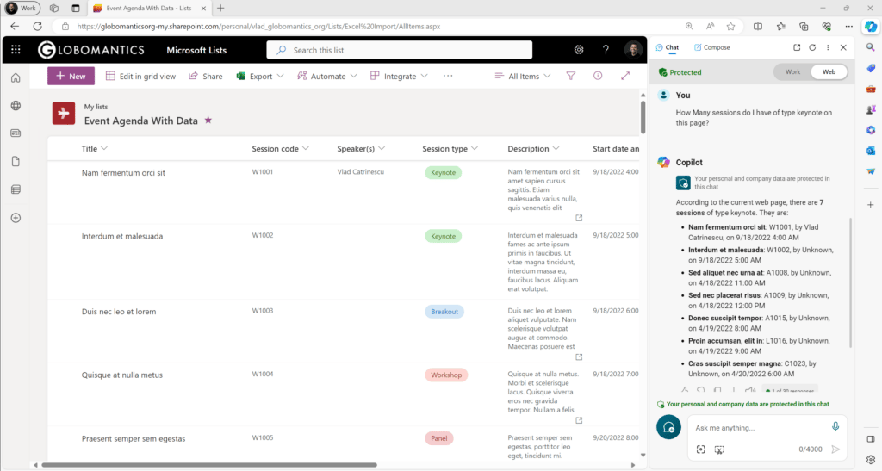The width and height of the screenshot is (882, 471).
Task: Open the news icon in the left rail
Action: coord(16,133)
